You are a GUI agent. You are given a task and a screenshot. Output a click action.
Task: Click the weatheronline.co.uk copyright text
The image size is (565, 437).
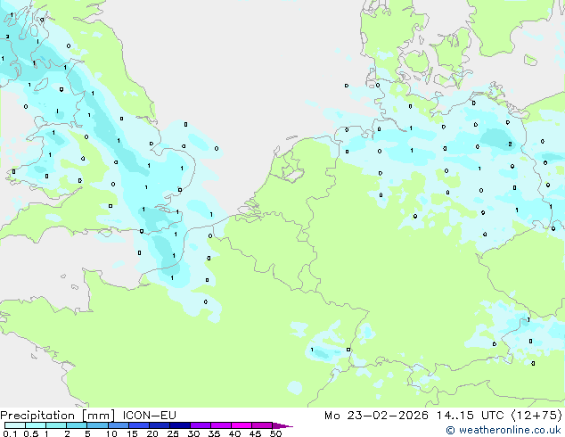pos(503,430)
